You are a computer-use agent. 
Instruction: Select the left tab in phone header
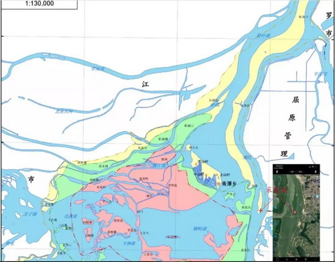pos(292,171)
